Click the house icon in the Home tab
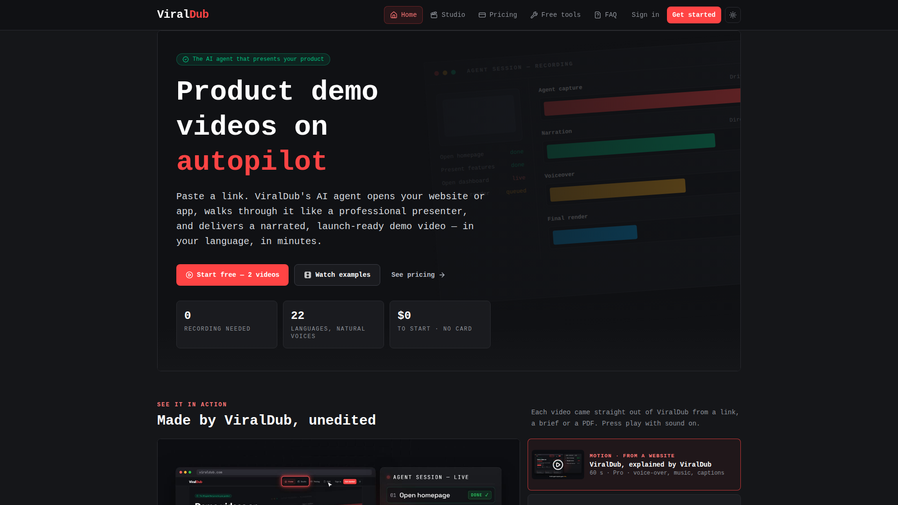This screenshot has width=898, height=505. click(394, 15)
